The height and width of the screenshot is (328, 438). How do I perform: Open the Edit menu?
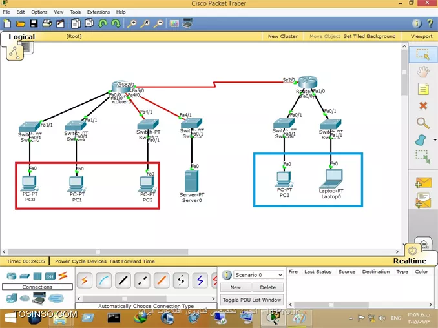pyautogui.click(x=21, y=12)
